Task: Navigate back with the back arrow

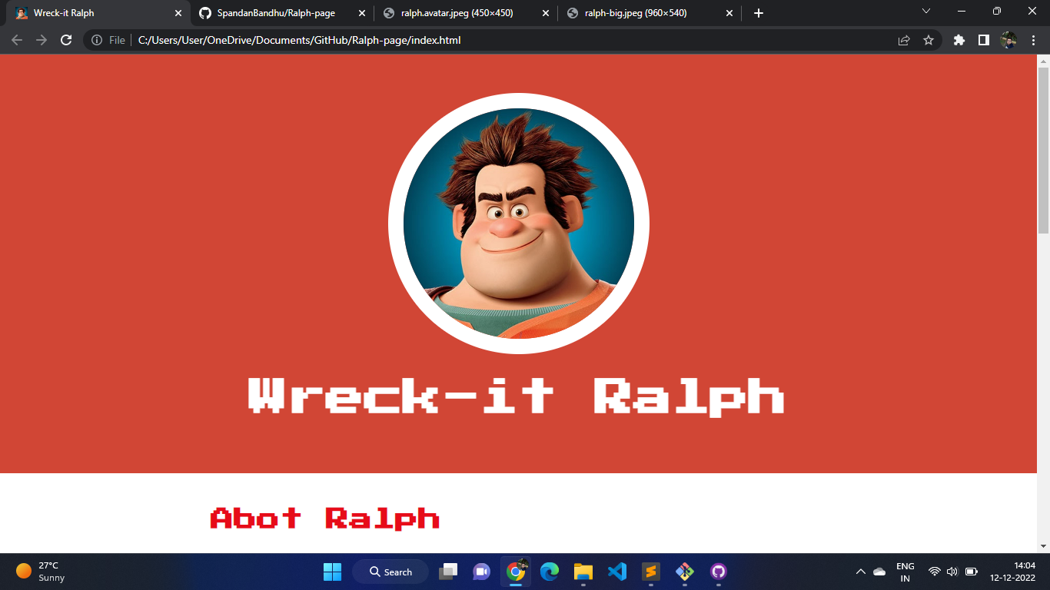Action: (15, 40)
